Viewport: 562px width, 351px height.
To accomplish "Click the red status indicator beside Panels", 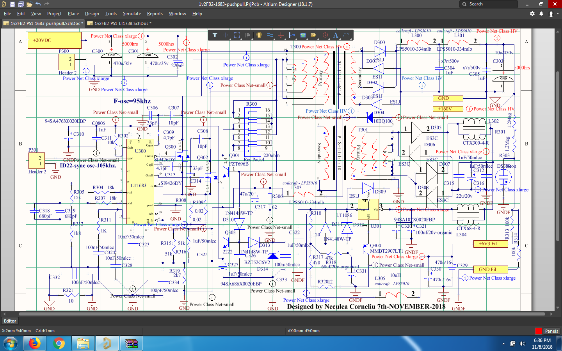I will coord(538,331).
